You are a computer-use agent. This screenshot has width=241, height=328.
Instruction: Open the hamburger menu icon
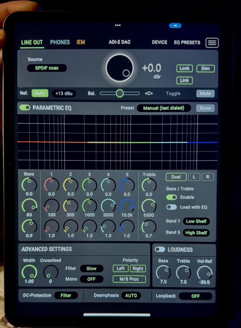tap(212, 43)
